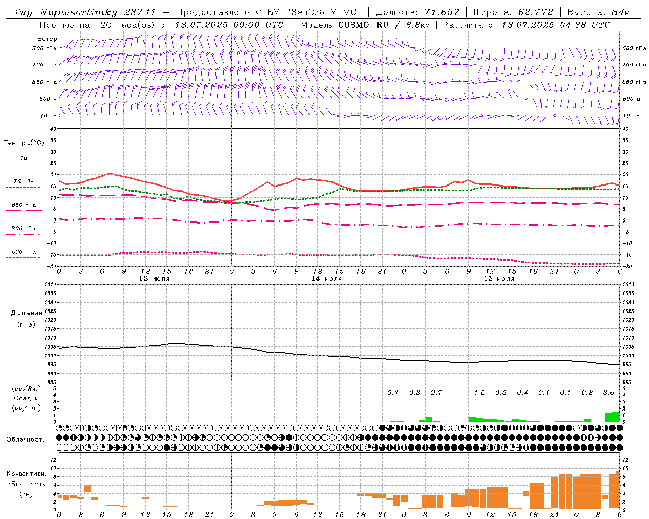Image resolution: width=649 pixels, height=519 pixels.
Task: Click the '14 июля' date label
Action: click(x=327, y=279)
